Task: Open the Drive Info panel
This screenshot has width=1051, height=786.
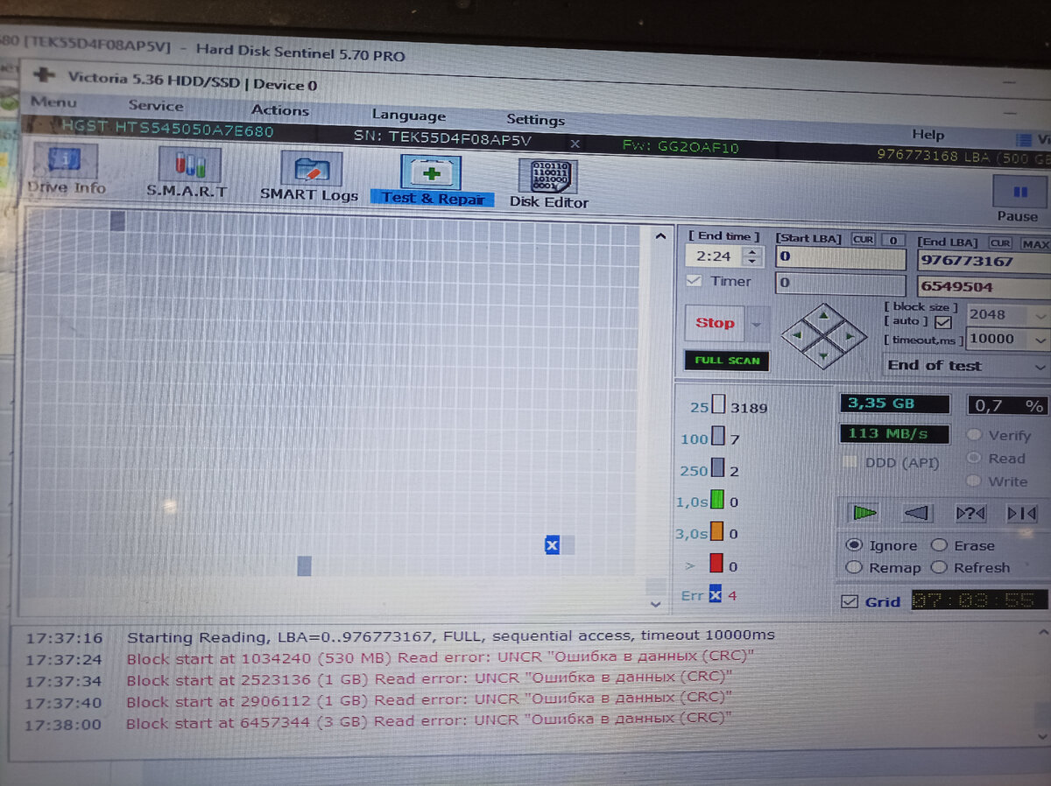Action: [x=66, y=170]
